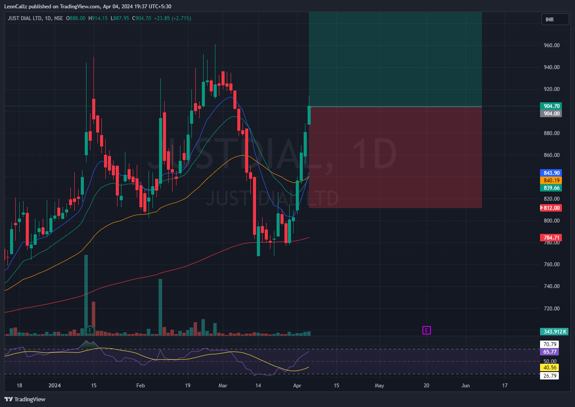Image resolution: width=575 pixels, height=407 pixels.
Task: Click the 343.912K volume label
Action: [554, 332]
